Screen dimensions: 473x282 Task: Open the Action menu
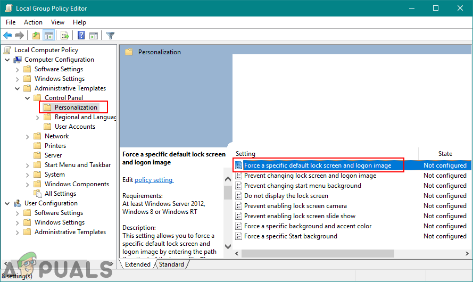[33, 22]
